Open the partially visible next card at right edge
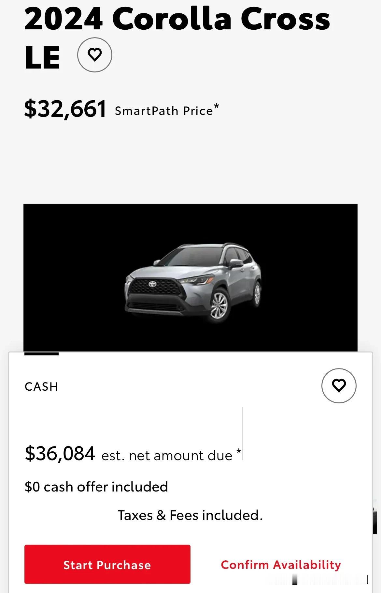Viewport: 381px width, 593px height. [x=375, y=517]
